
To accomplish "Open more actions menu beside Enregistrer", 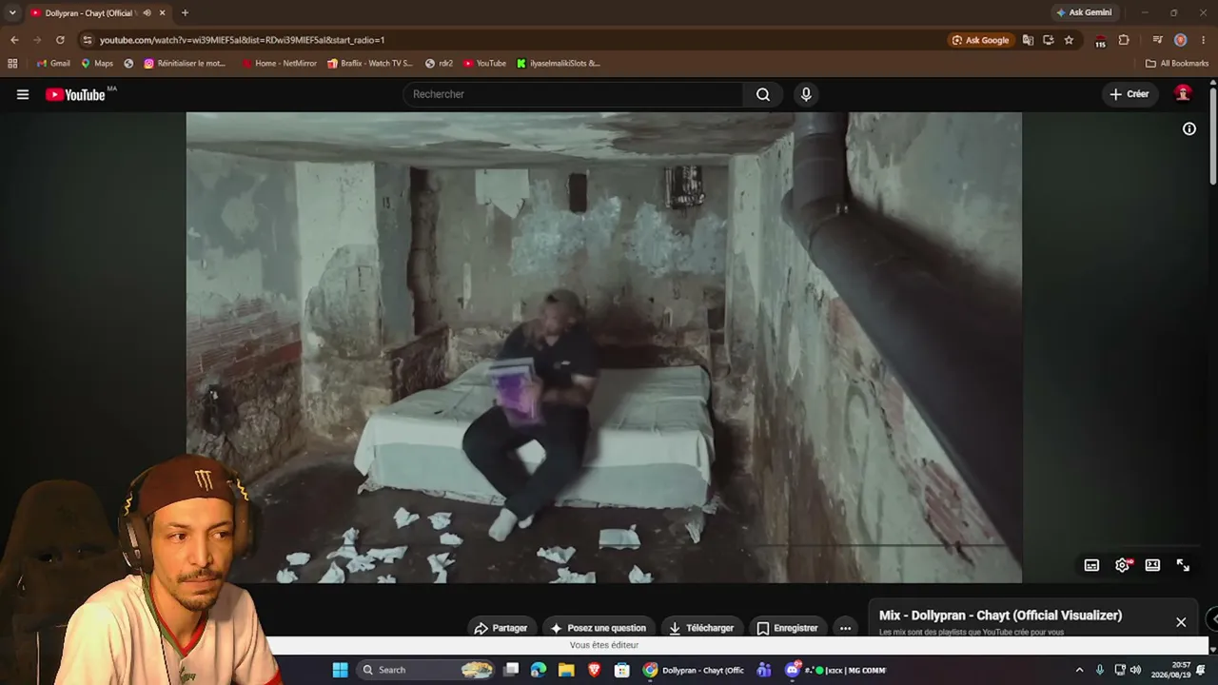I will [x=845, y=628].
